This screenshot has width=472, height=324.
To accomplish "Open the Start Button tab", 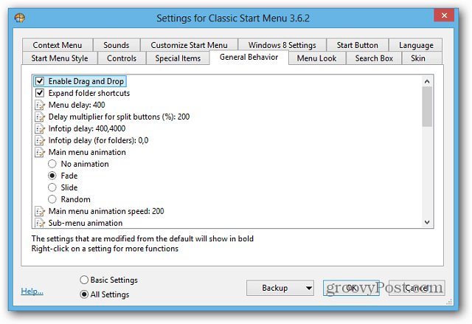I will click(x=357, y=45).
